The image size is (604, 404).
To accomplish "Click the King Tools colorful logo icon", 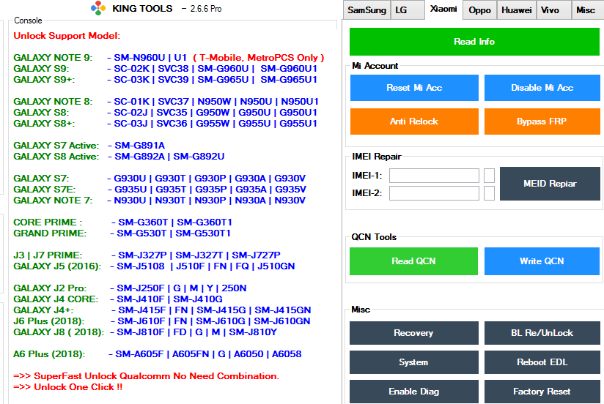I will tap(98, 8).
